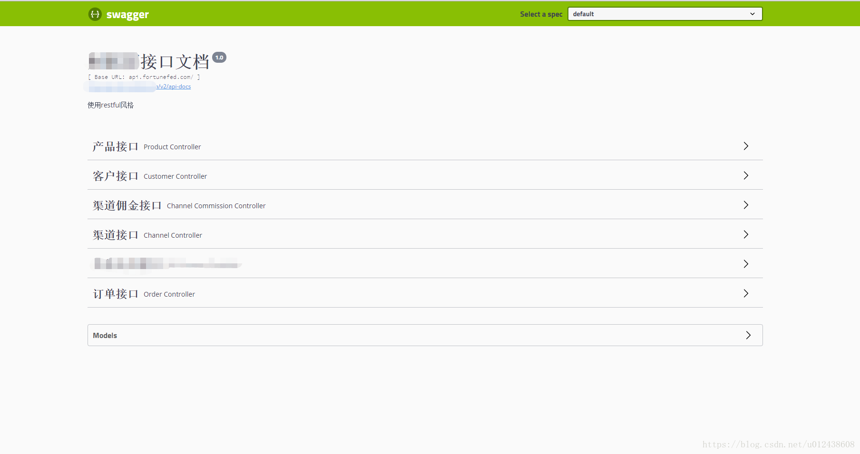The image size is (860, 454).
Task: Expand the Channel Controller section chevron
Action: [746, 234]
